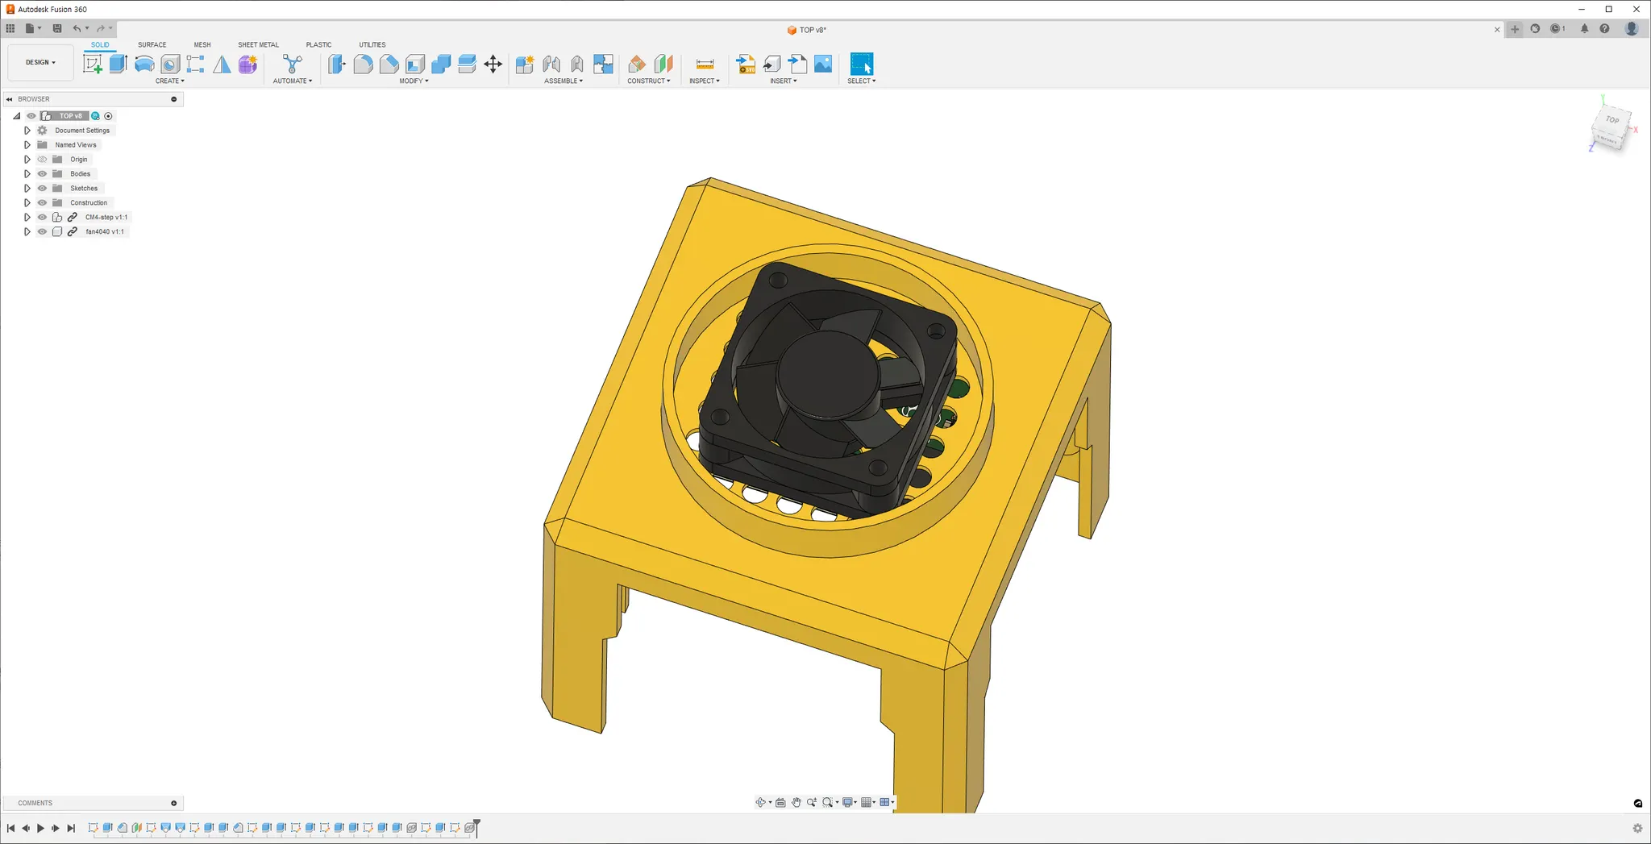1651x844 pixels.
Task: Switch to the SURFACE tab
Action: click(x=152, y=45)
